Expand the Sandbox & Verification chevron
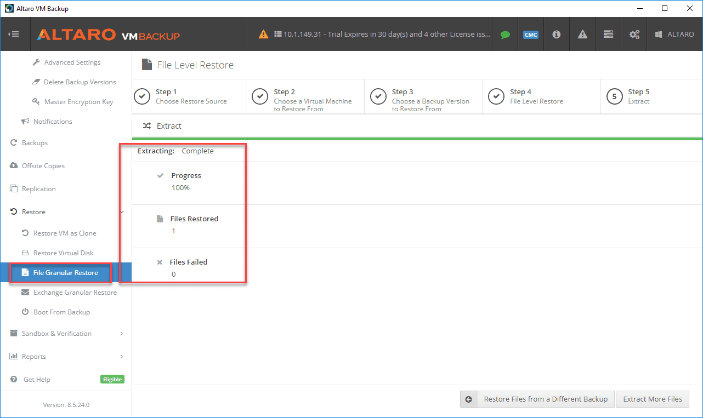The image size is (703, 418). click(x=122, y=334)
